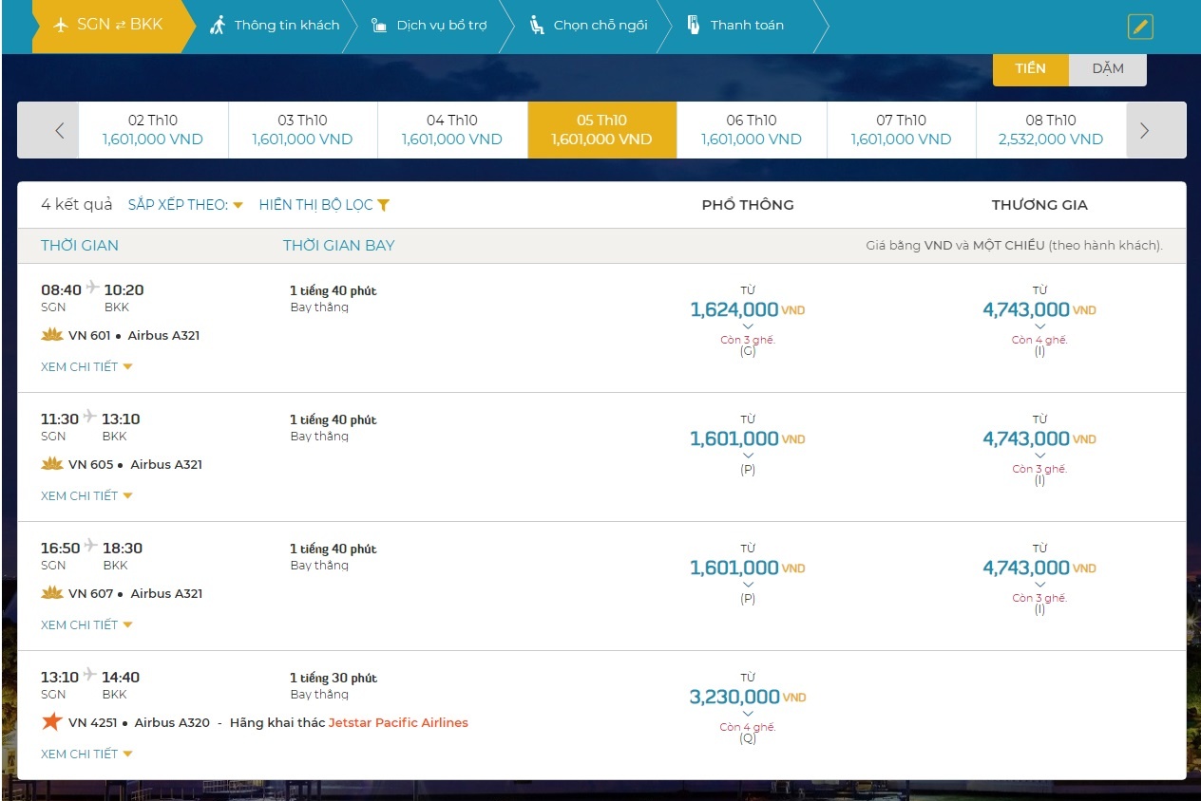This screenshot has width=1201, height=801.
Task: Expand XEM CHI TIẾT for flight VN 601
Action: [86, 367]
